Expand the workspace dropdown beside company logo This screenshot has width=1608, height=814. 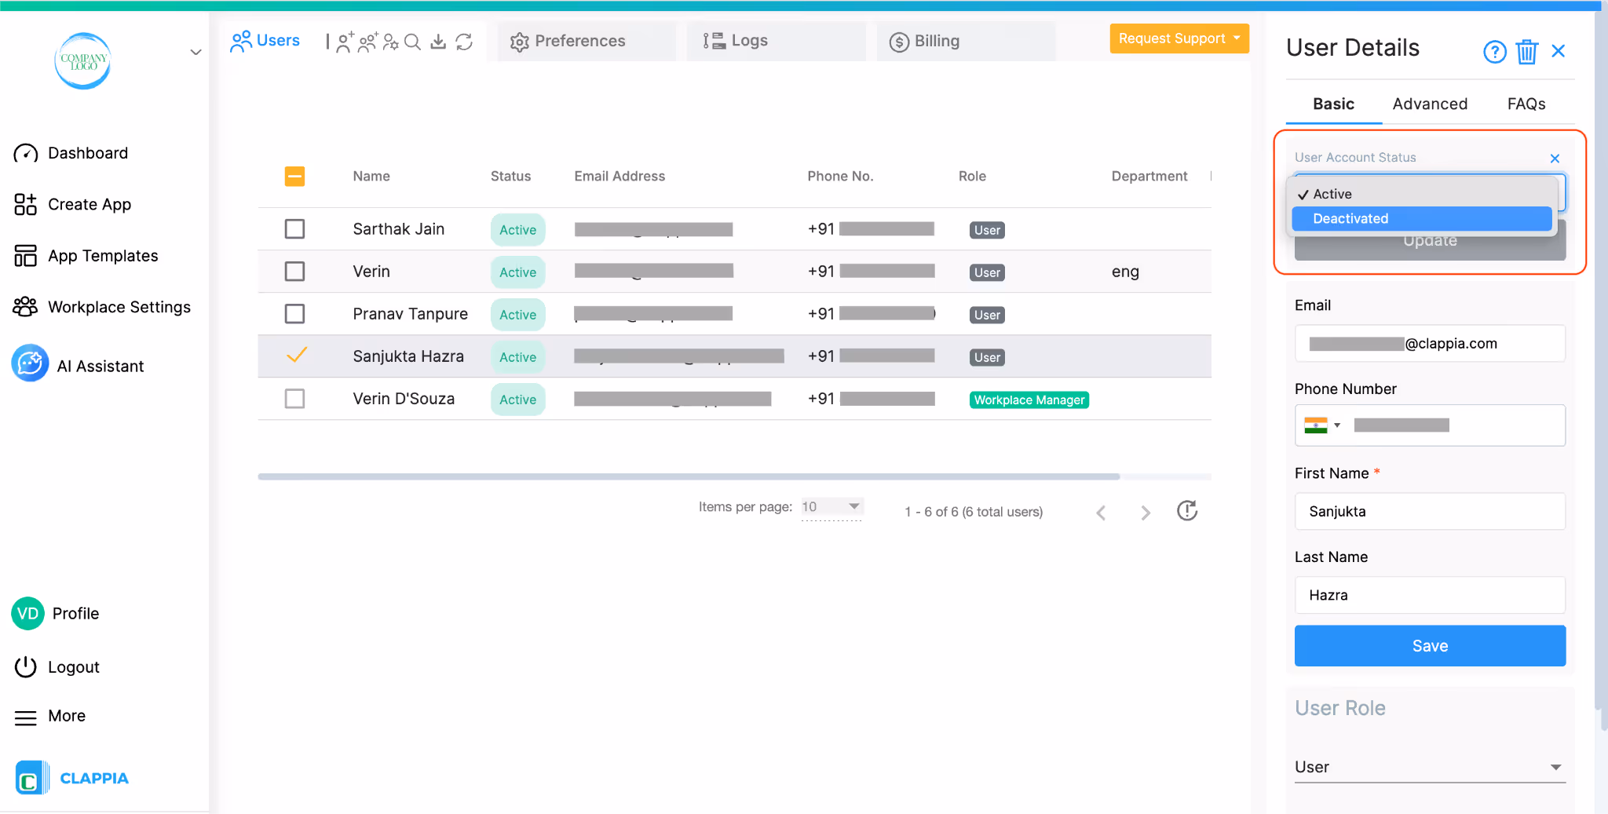tap(196, 53)
